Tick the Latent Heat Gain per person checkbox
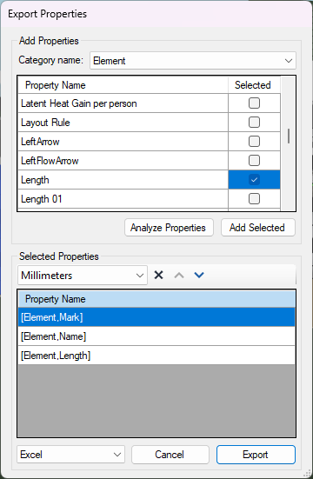The width and height of the screenshot is (313, 479). pyautogui.click(x=254, y=103)
